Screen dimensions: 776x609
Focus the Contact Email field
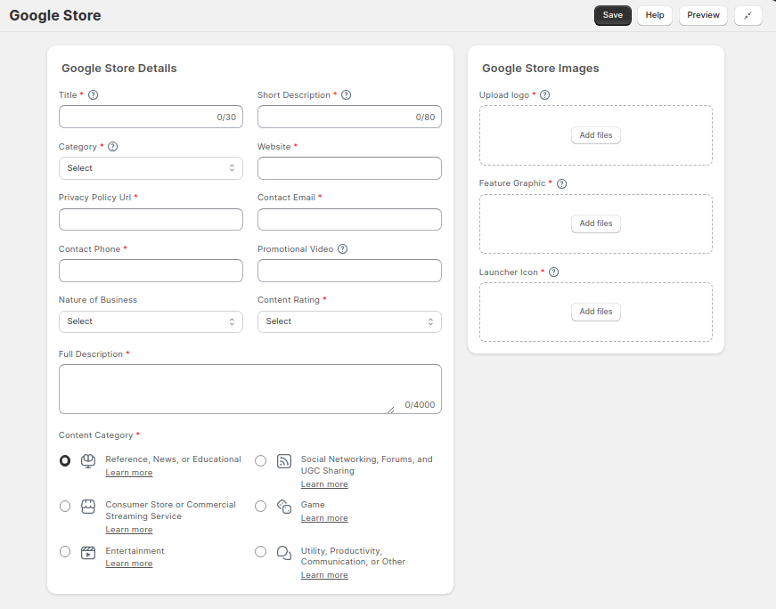coord(349,220)
